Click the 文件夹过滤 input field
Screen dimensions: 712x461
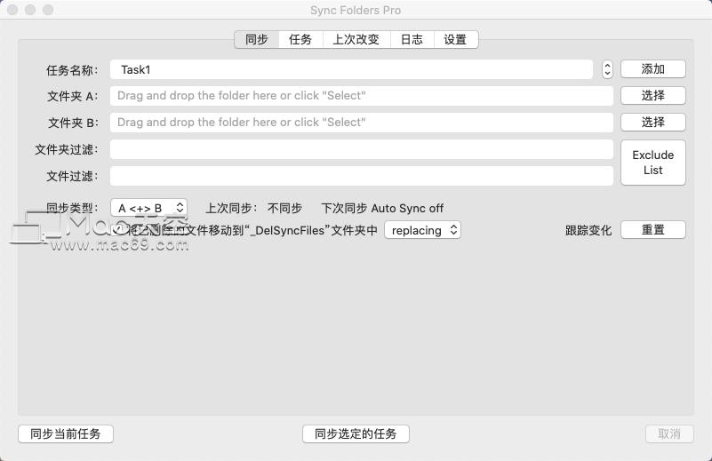[362, 149]
